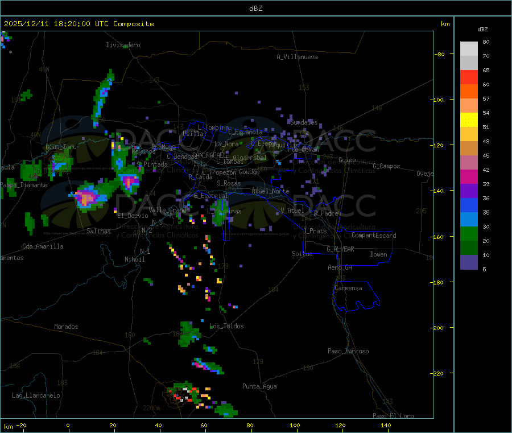Click the 51 dBZ yellow legend swatch
The height and width of the screenshot is (433, 512).
click(x=469, y=120)
